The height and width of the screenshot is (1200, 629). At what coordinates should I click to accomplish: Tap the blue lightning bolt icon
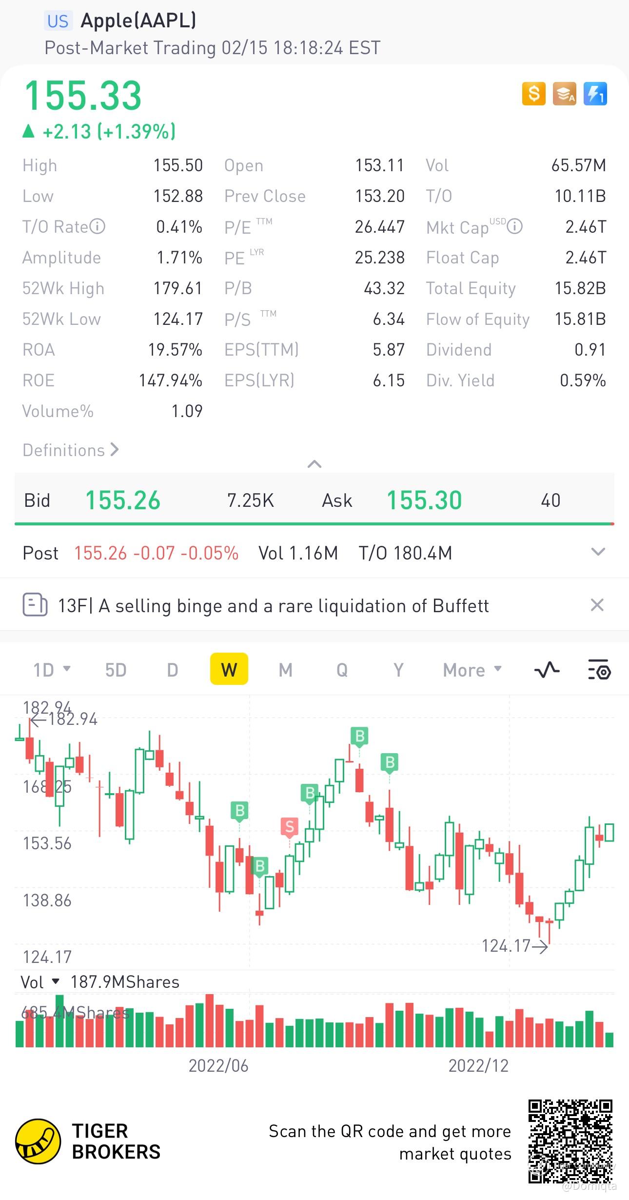pyautogui.click(x=595, y=93)
